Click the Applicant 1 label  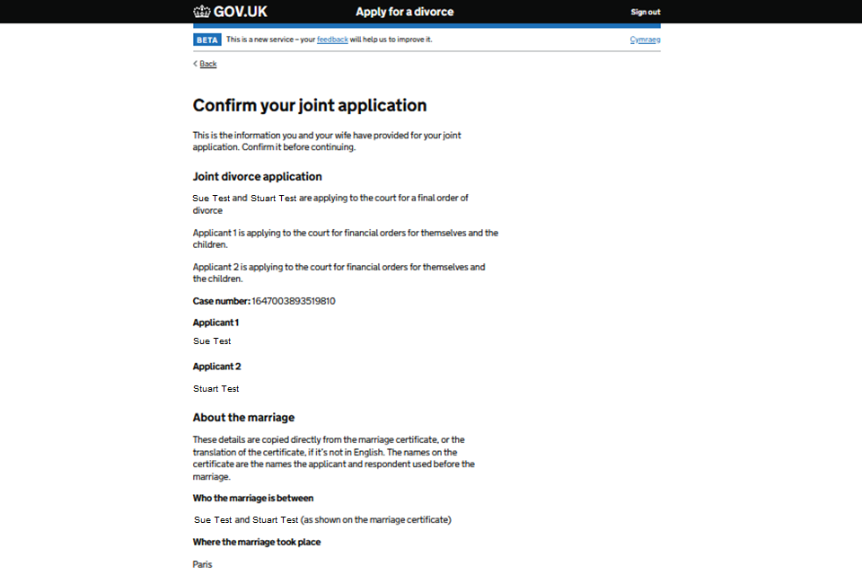click(x=215, y=323)
